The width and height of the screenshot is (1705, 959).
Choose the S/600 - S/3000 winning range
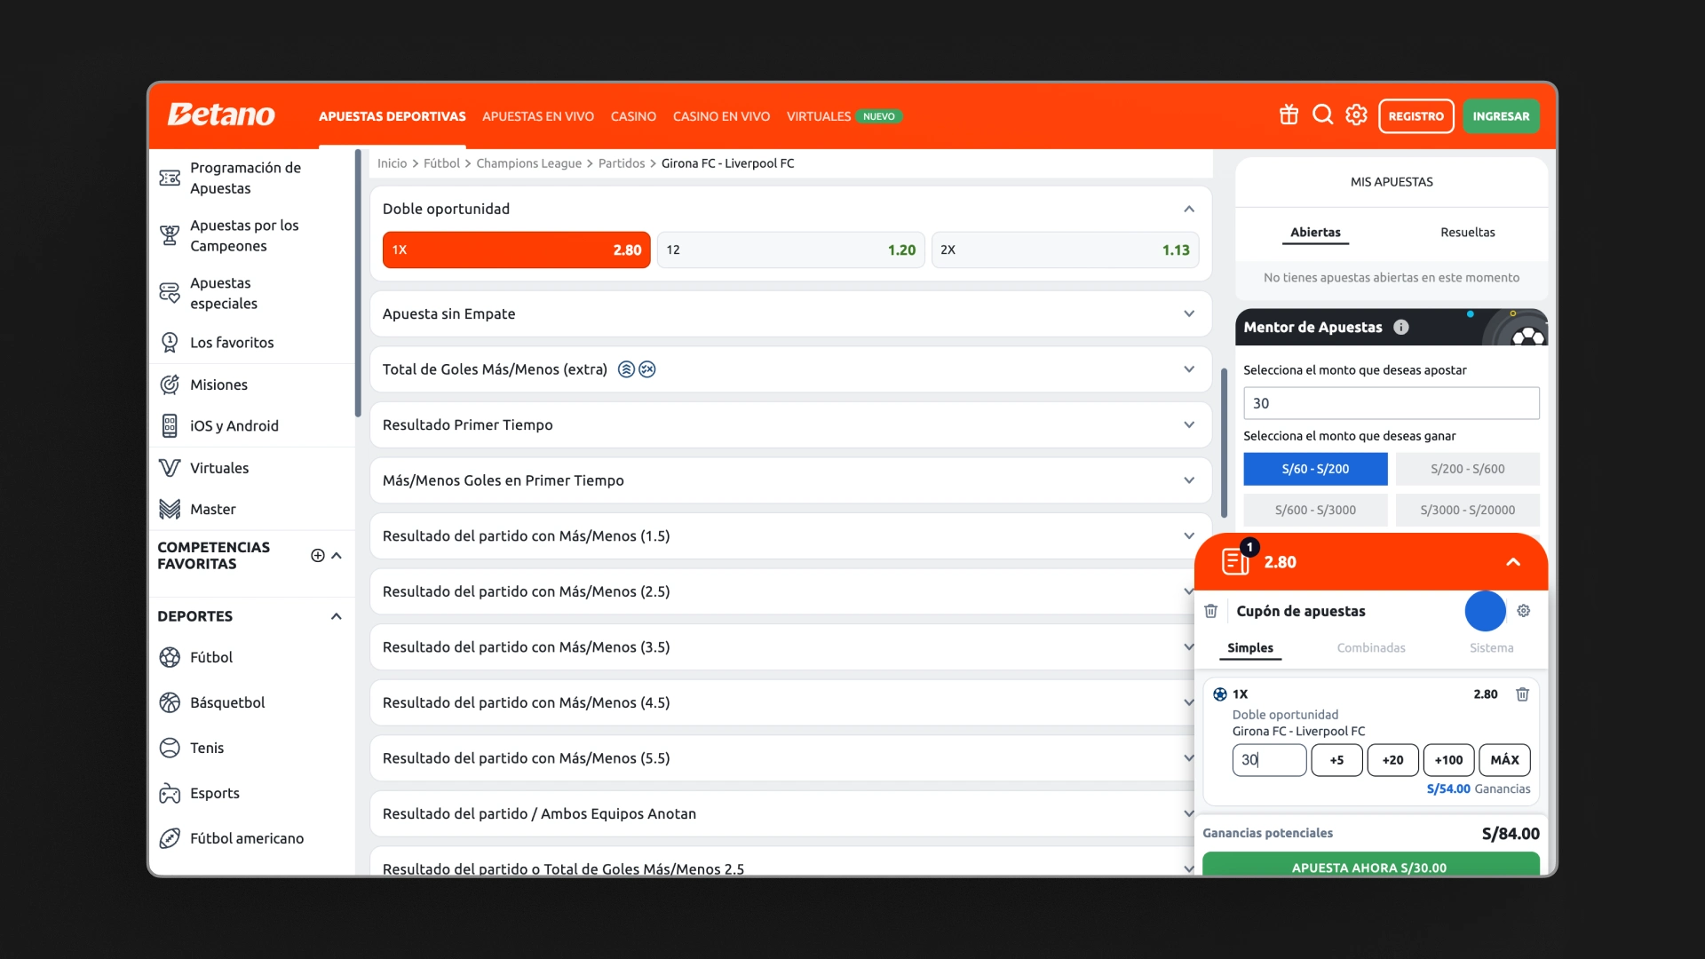pos(1315,510)
